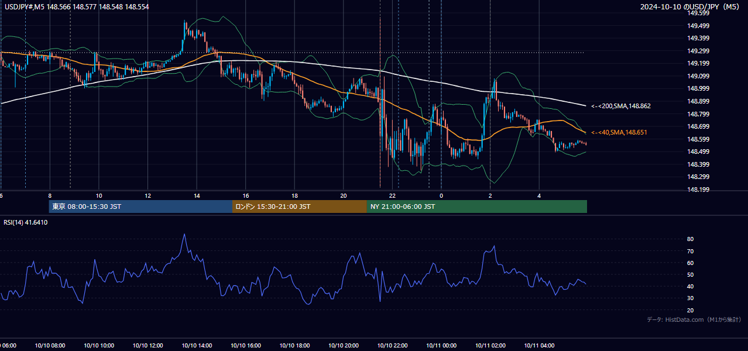748x351 pixels.
Task: Select the 10/11 04:00 date label
Action: [x=538, y=346]
